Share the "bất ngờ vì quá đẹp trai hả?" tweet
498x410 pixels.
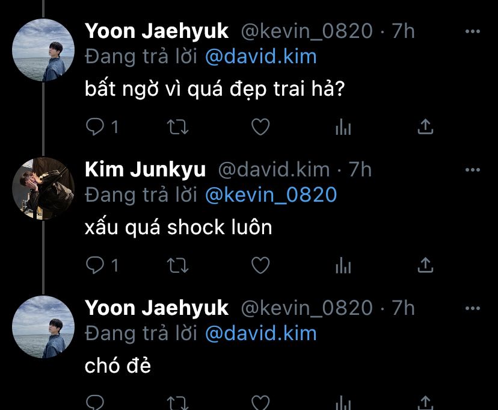click(x=425, y=126)
